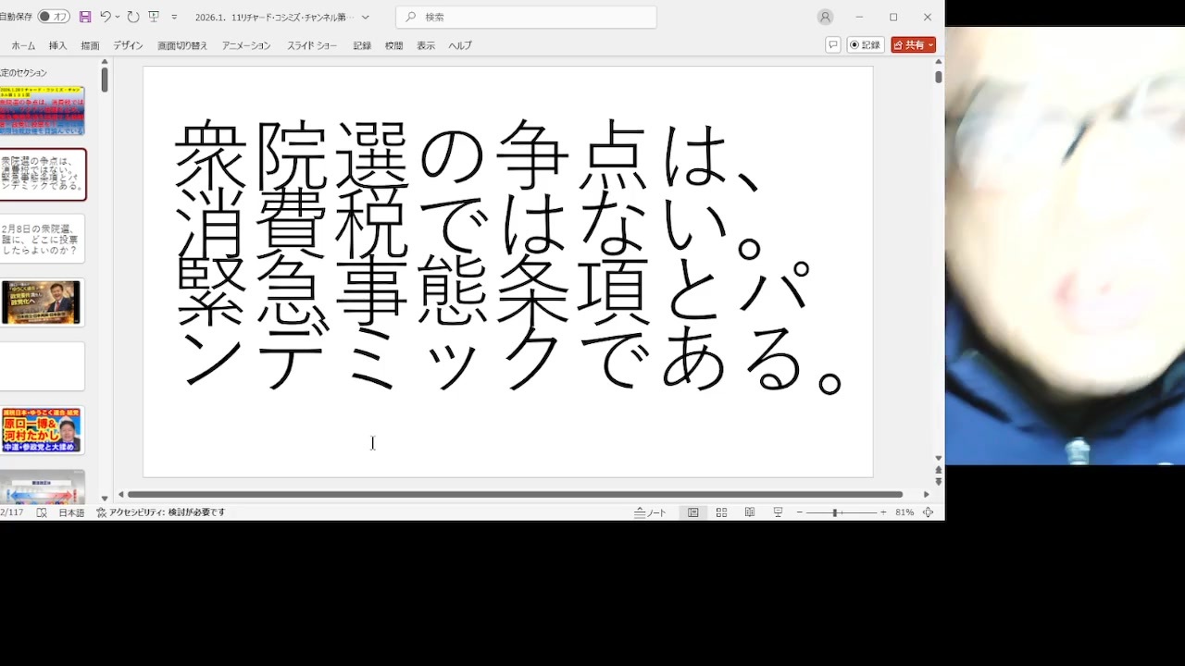1185x666 pixels.
Task: Redo the last action
Action: click(x=133, y=17)
